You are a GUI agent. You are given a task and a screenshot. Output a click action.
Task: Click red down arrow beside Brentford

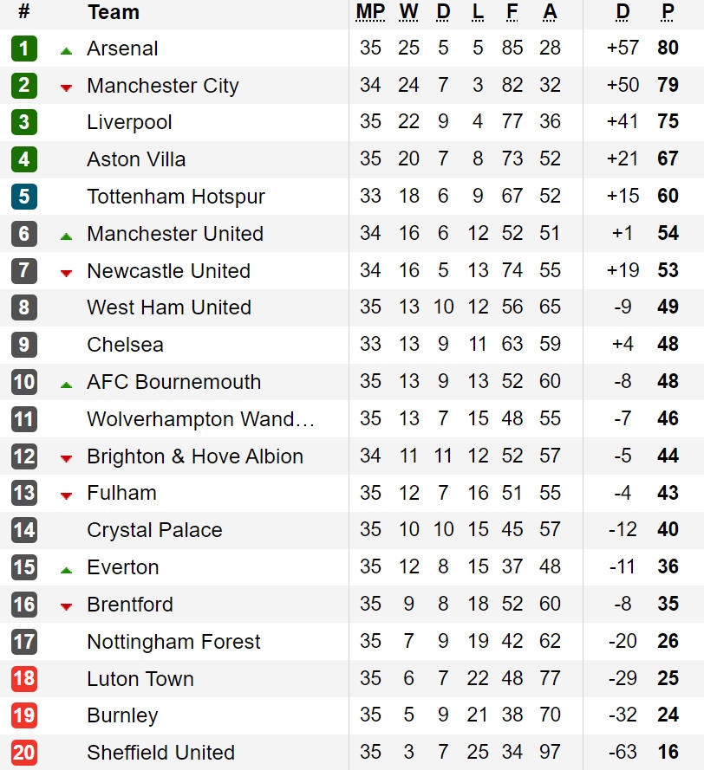click(x=66, y=606)
